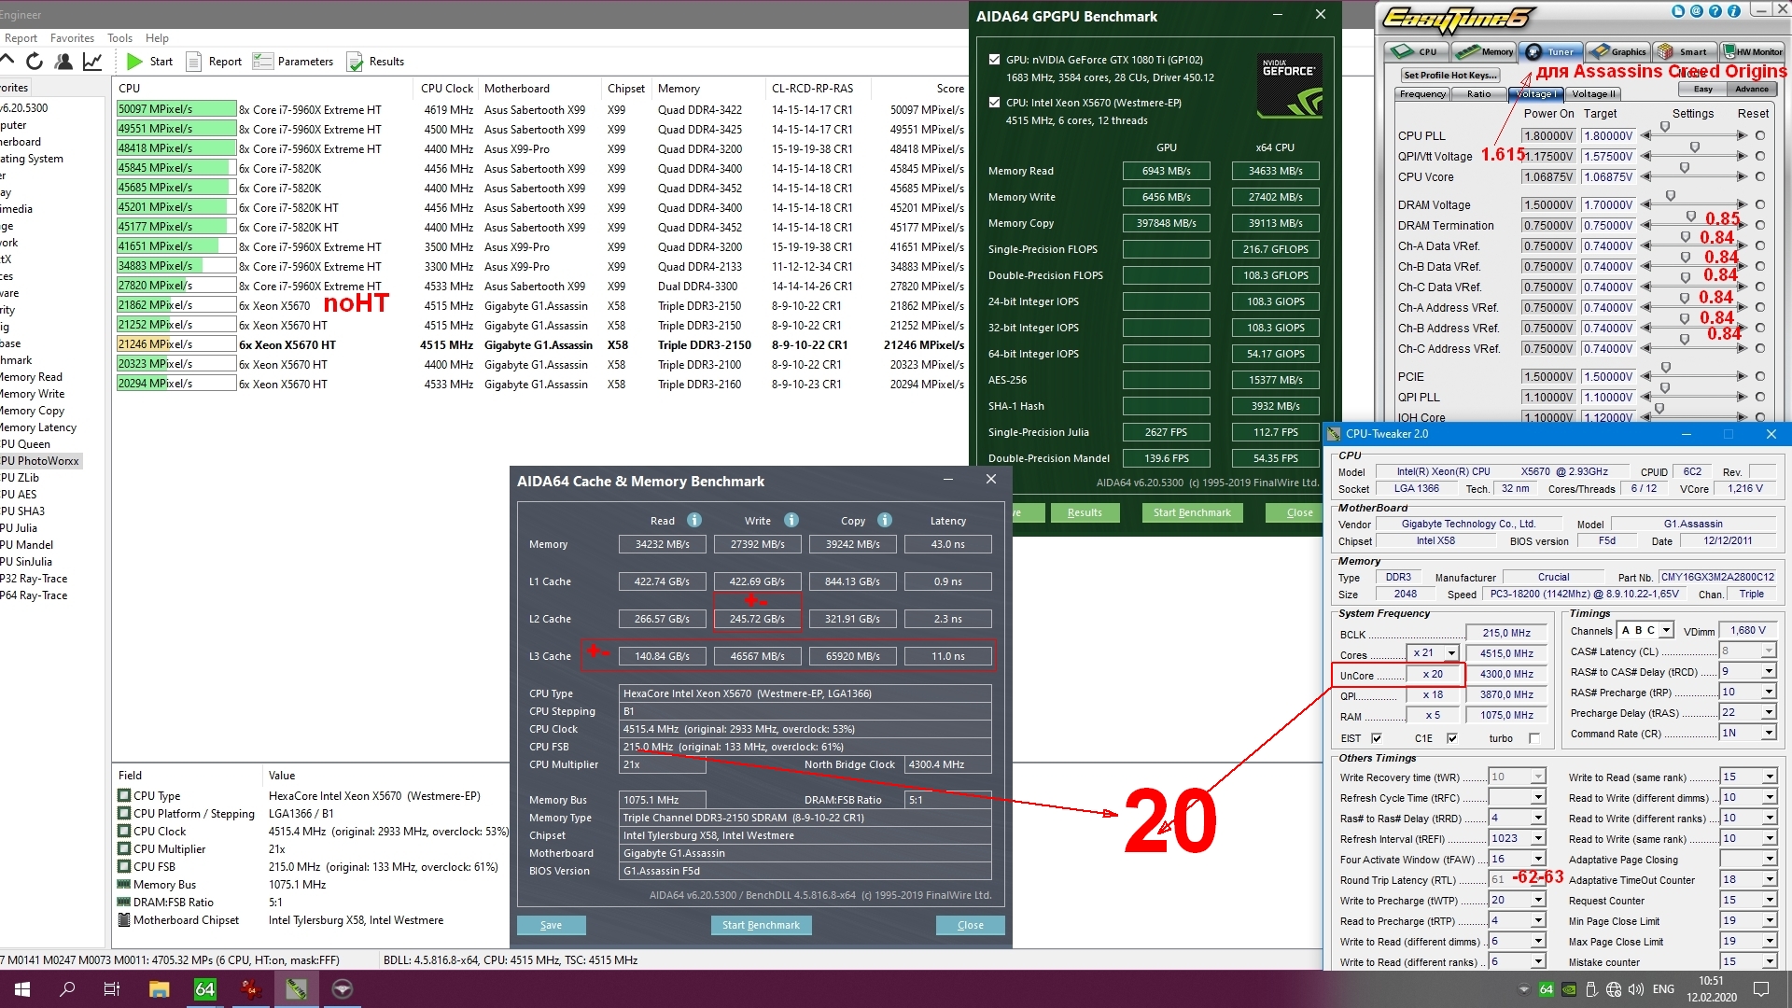This screenshot has height=1008, width=1792.
Task: Switch to the Voltage II tab
Action: (1593, 94)
